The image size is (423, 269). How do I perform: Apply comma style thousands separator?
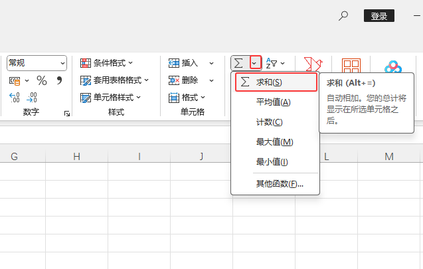coord(59,80)
